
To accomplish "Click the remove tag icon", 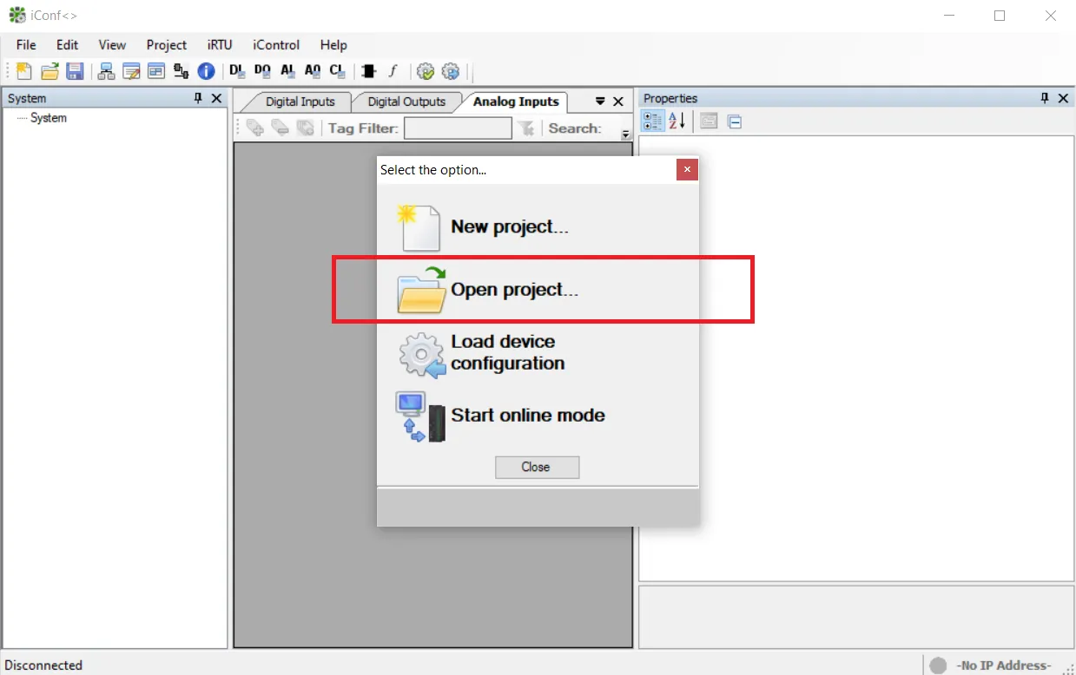I will (x=280, y=128).
